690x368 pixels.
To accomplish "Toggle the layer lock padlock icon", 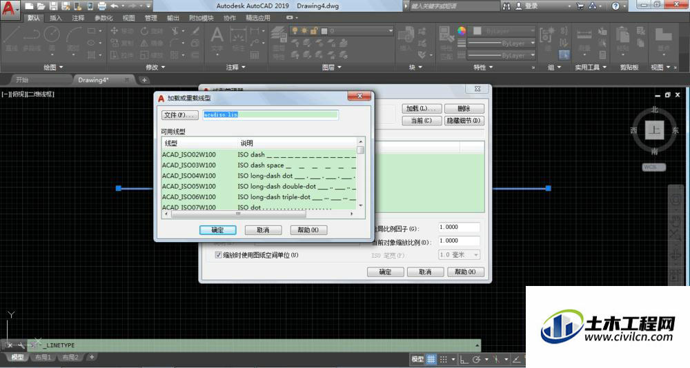I will click(314, 31).
